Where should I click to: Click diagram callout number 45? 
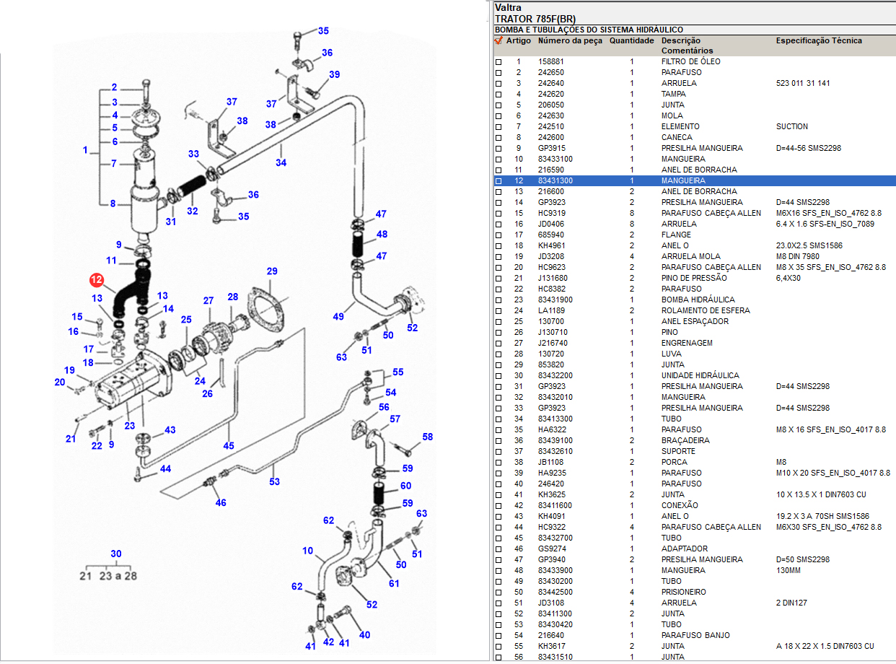tap(229, 446)
